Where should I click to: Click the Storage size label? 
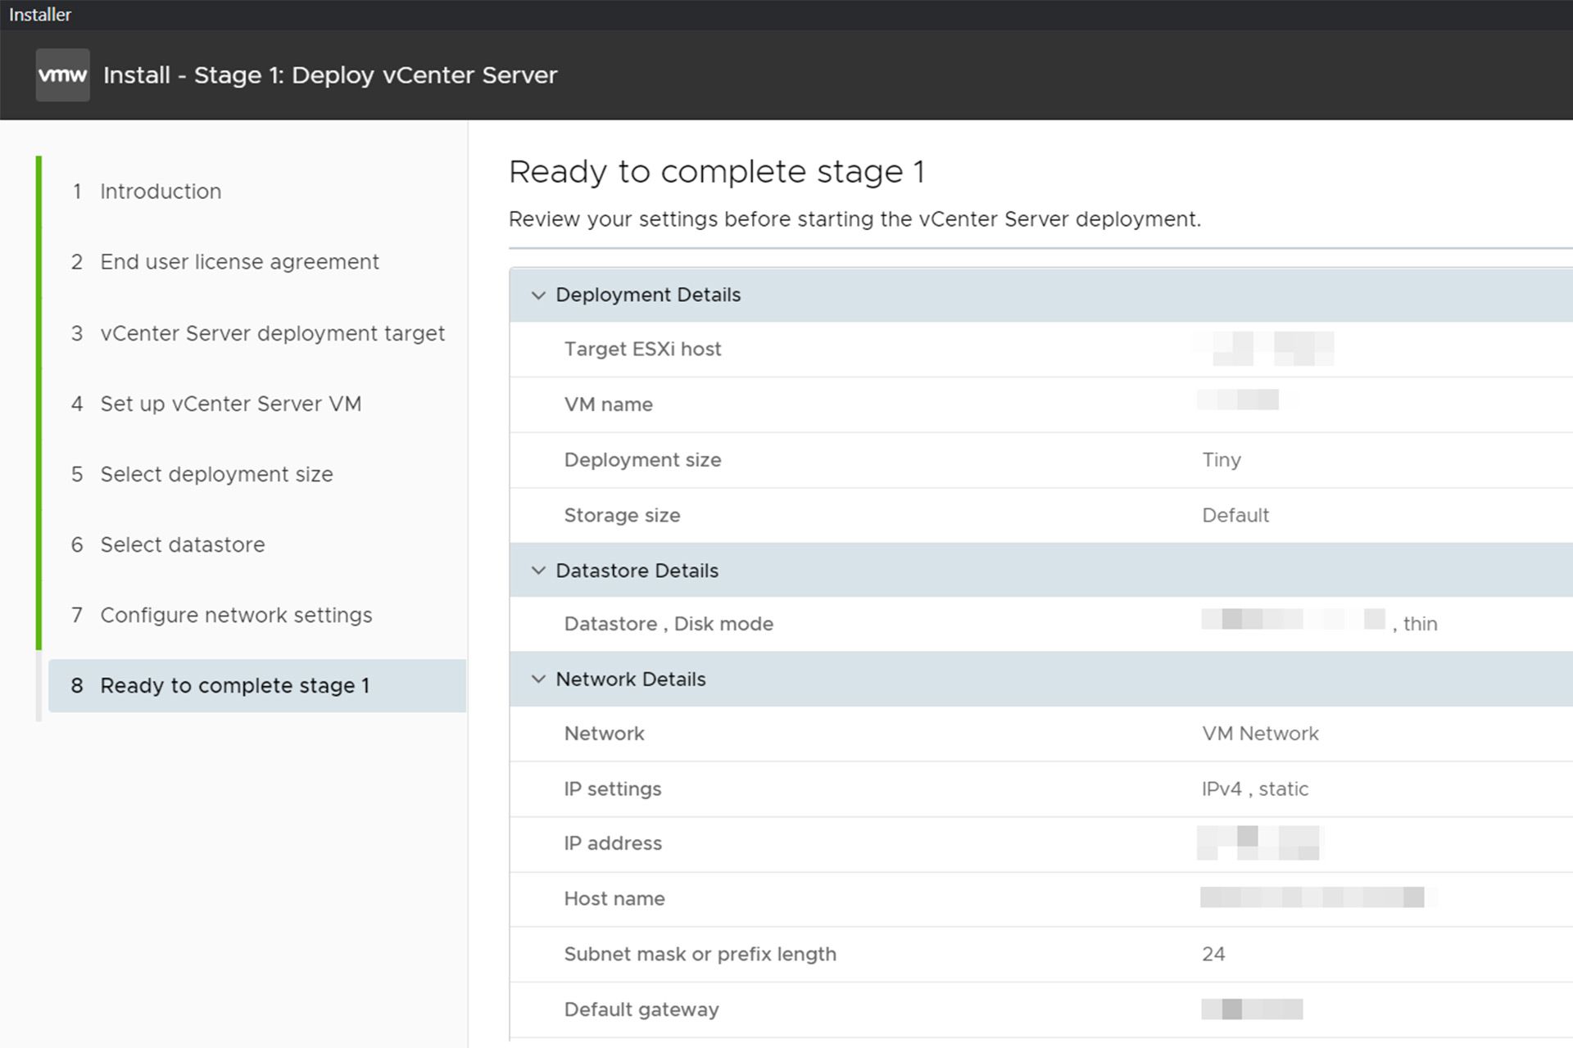pos(622,516)
